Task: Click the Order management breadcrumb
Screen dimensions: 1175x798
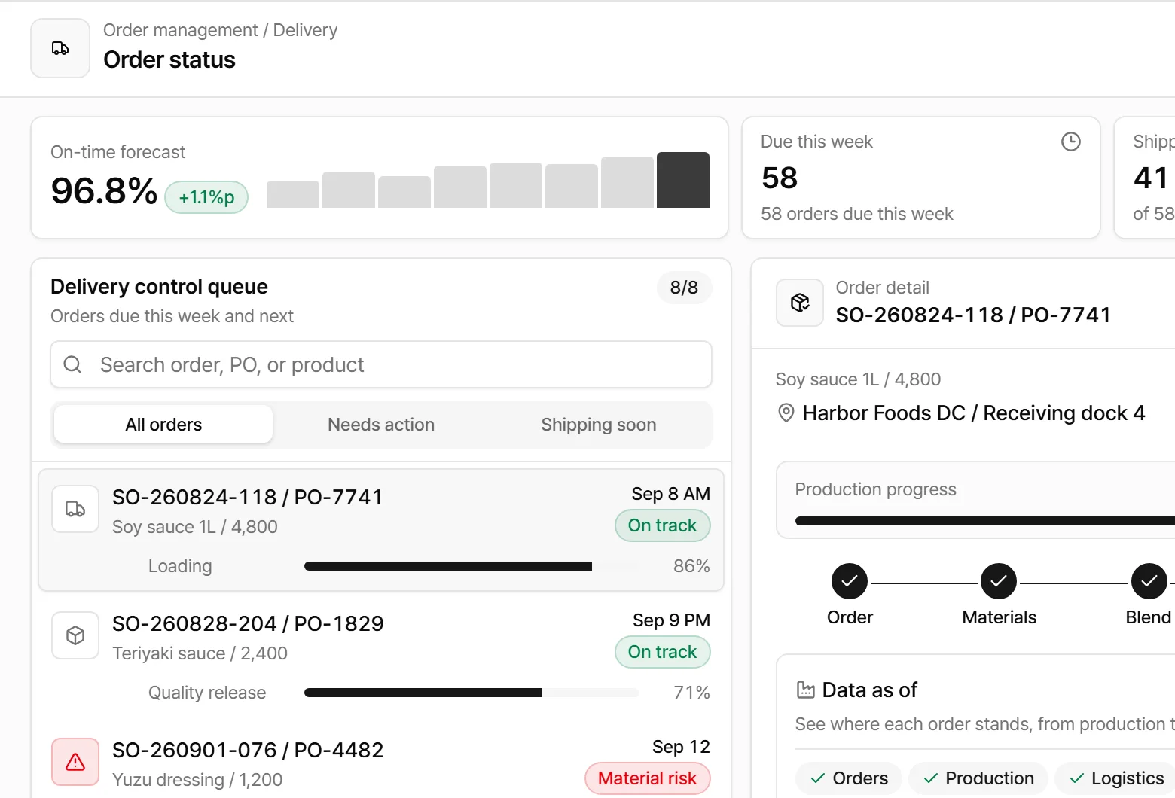Action: pyautogui.click(x=181, y=30)
